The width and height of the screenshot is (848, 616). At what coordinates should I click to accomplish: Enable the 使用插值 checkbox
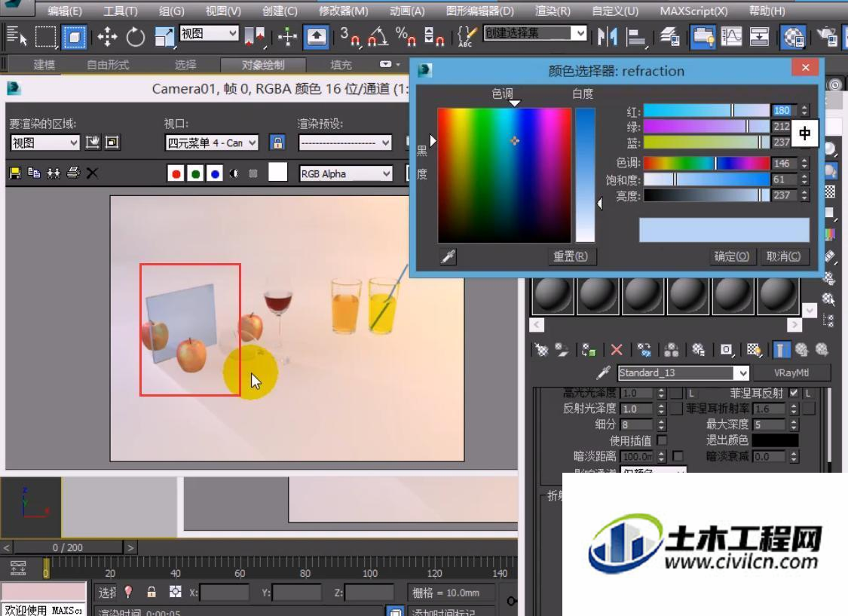(662, 441)
